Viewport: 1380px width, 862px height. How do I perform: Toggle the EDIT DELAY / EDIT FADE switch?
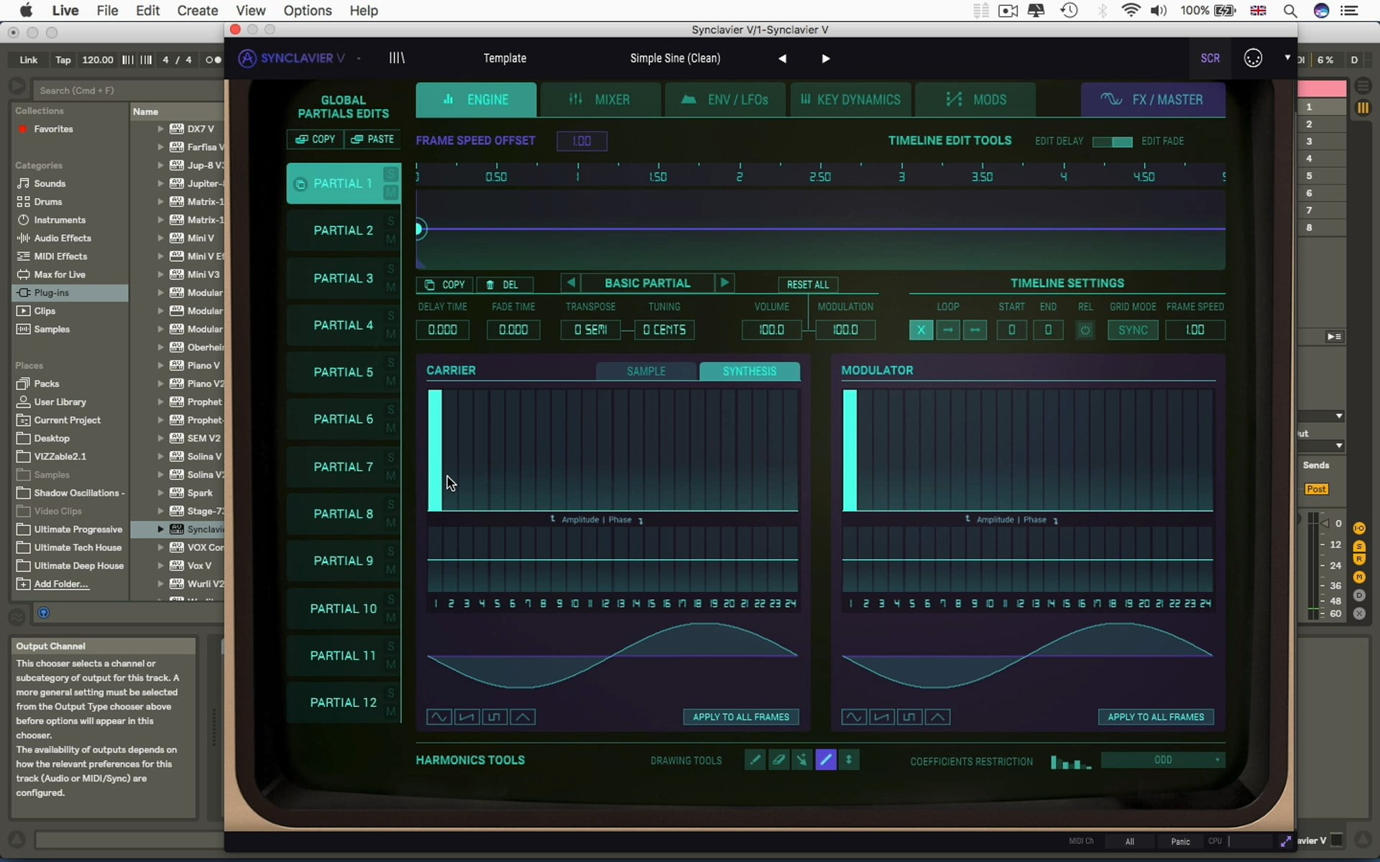[1112, 142]
